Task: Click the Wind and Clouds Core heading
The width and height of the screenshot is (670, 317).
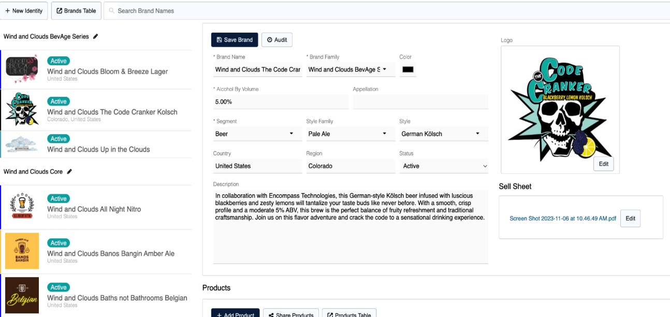Action: 33,172
